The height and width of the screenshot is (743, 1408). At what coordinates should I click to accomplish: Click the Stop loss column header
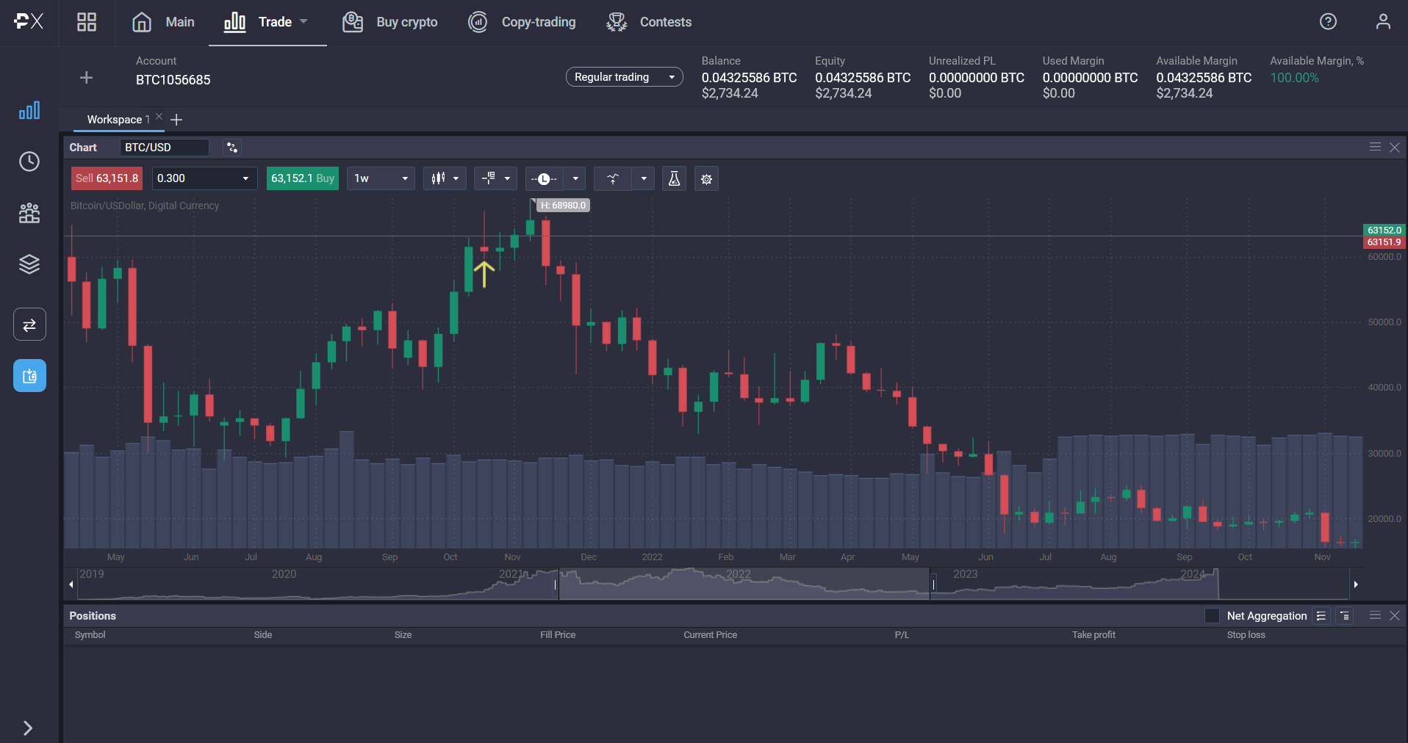[x=1246, y=635]
